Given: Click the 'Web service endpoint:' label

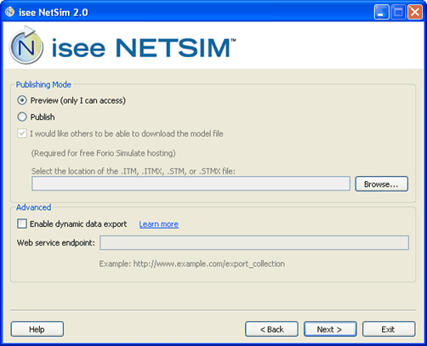Looking at the screenshot, I should [x=56, y=243].
